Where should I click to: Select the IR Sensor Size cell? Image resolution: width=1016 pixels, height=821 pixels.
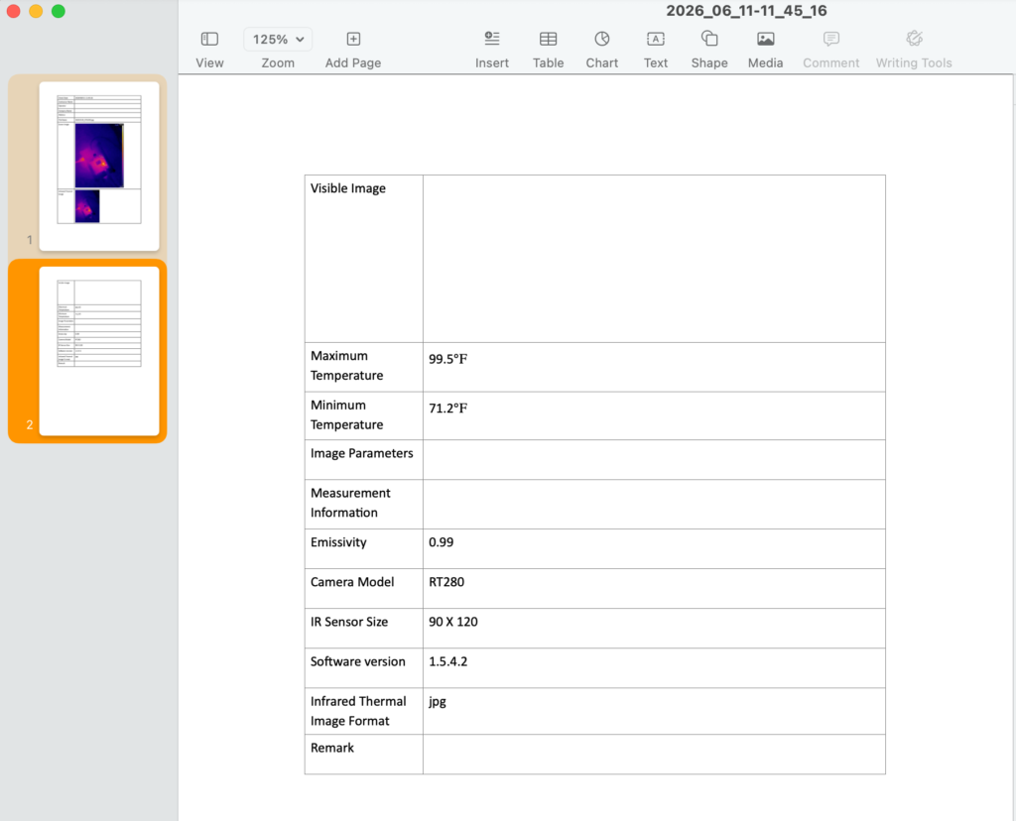[363, 628]
